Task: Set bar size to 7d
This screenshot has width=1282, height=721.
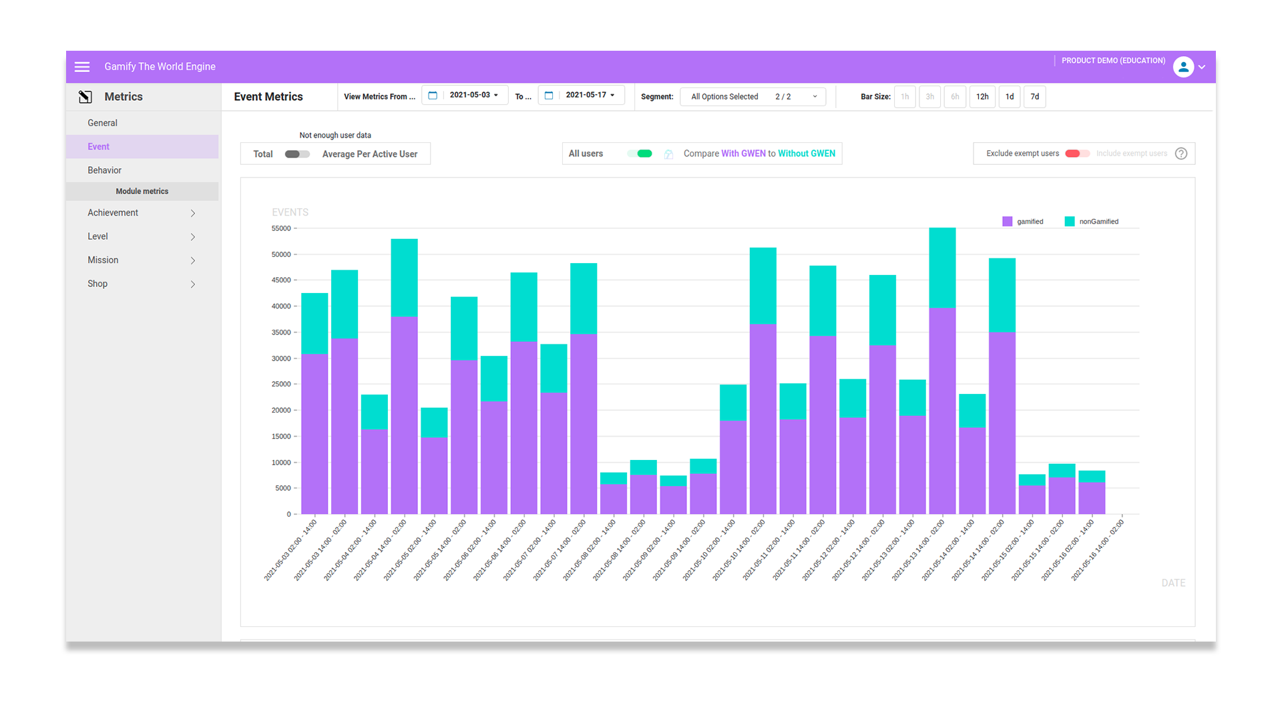Action: pyautogui.click(x=1035, y=97)
